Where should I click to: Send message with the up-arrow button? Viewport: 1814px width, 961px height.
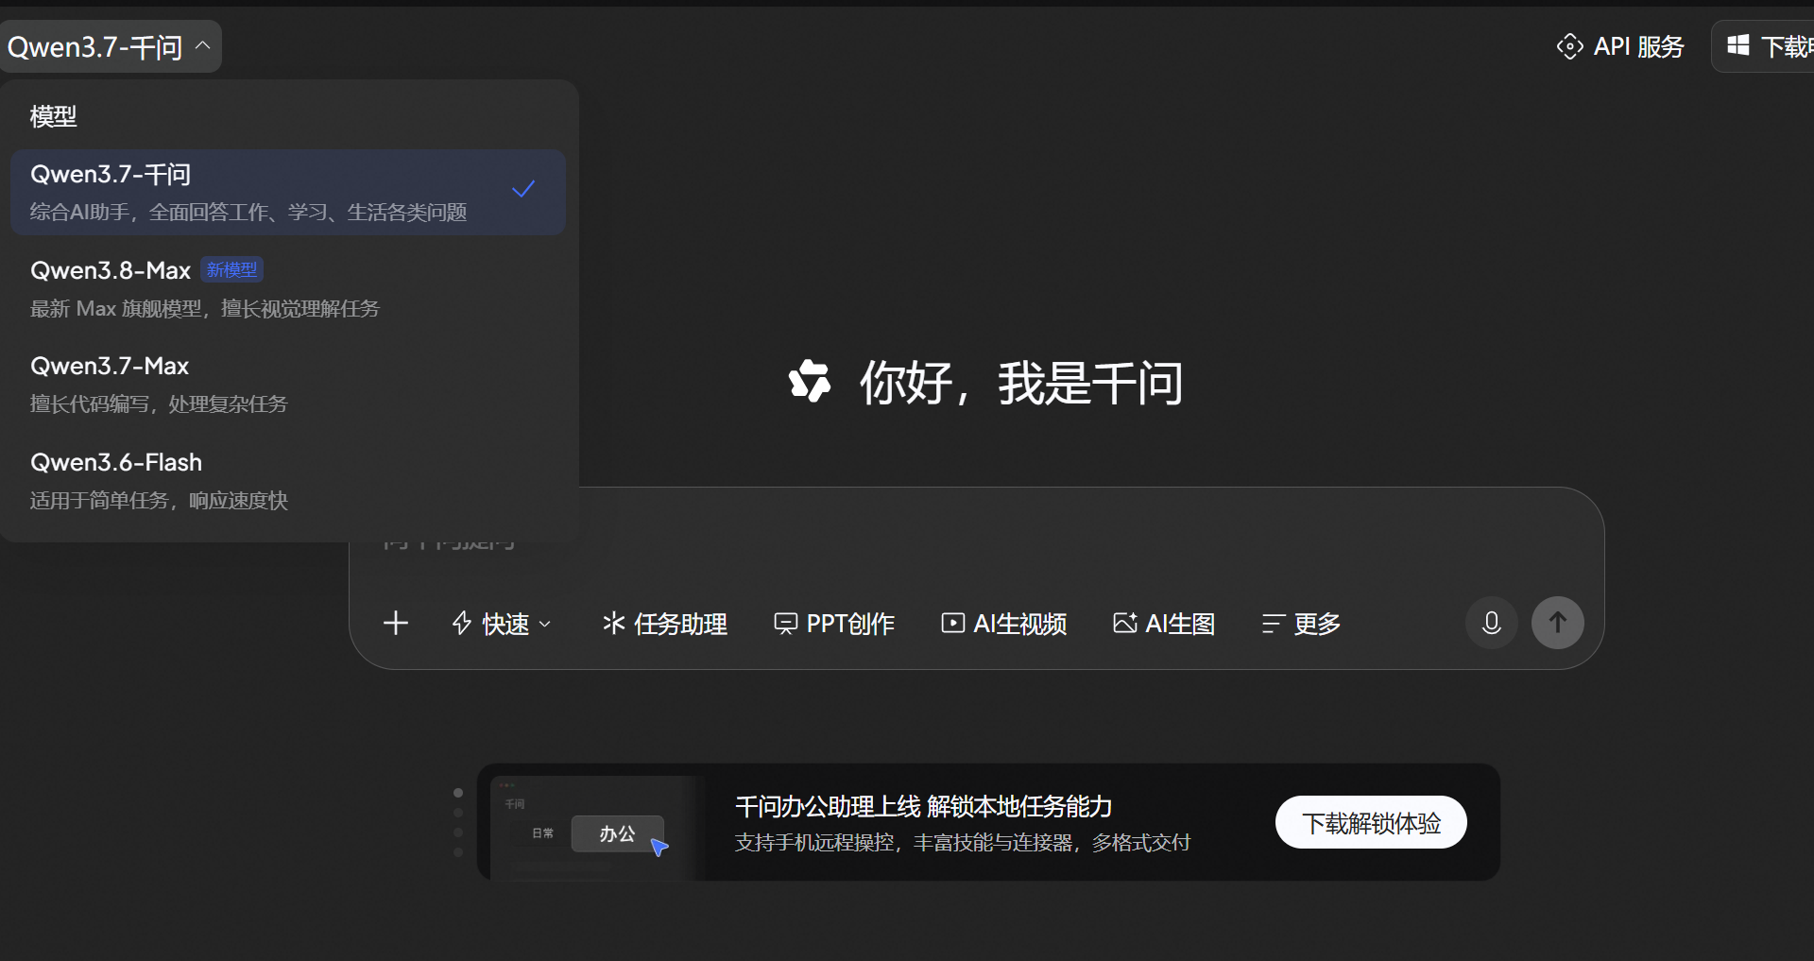(x=1558, y=623)
